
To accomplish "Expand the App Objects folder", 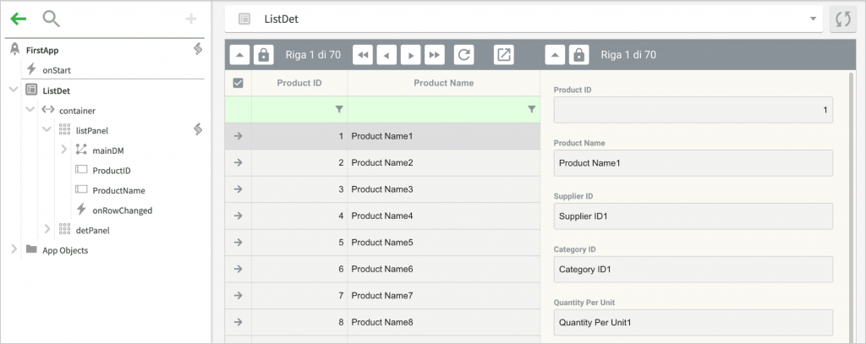I will click(14, 249).
